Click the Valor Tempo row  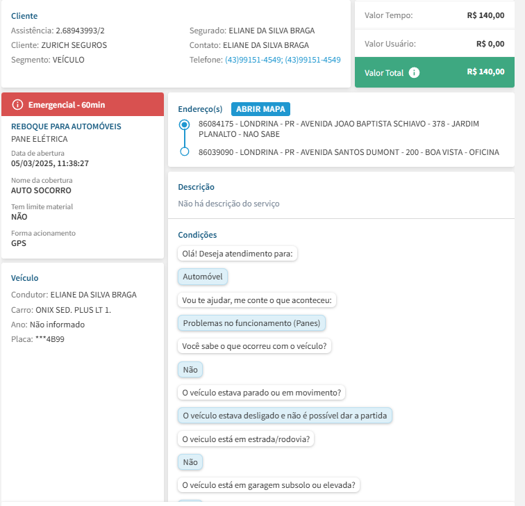pos(439,15)
